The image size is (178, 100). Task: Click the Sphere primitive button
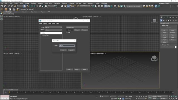pyautogui.click(x=164, y=32)
